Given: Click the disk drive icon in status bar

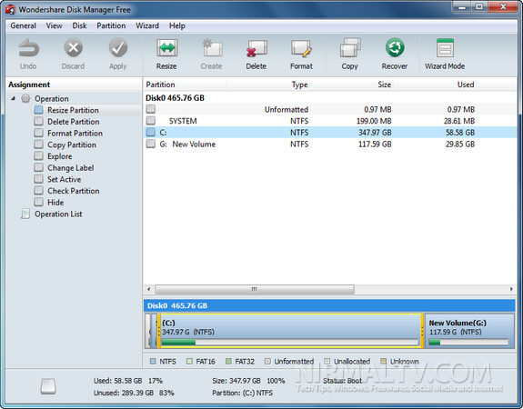Looking at the screenshot, I should point(48,386).
